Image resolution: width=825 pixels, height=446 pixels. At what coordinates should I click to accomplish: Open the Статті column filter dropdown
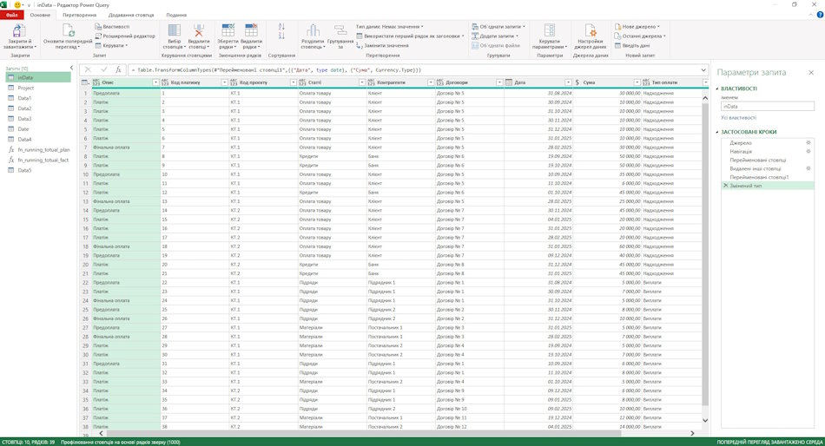361,82
